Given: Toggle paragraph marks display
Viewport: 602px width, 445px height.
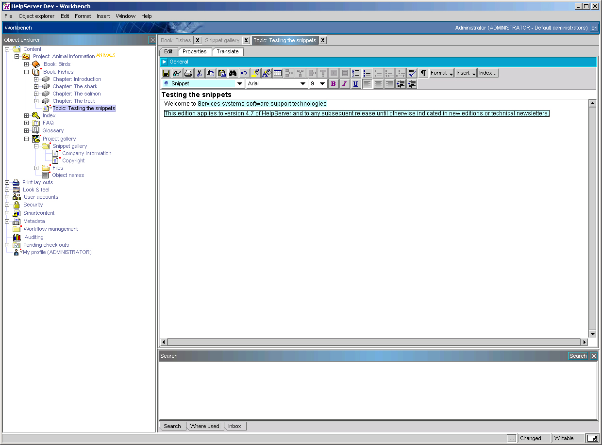Looking at the screenshot, I should click(423, 73).
